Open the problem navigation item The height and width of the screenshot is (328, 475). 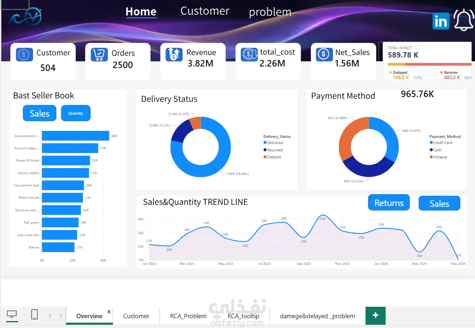point(270,12)
